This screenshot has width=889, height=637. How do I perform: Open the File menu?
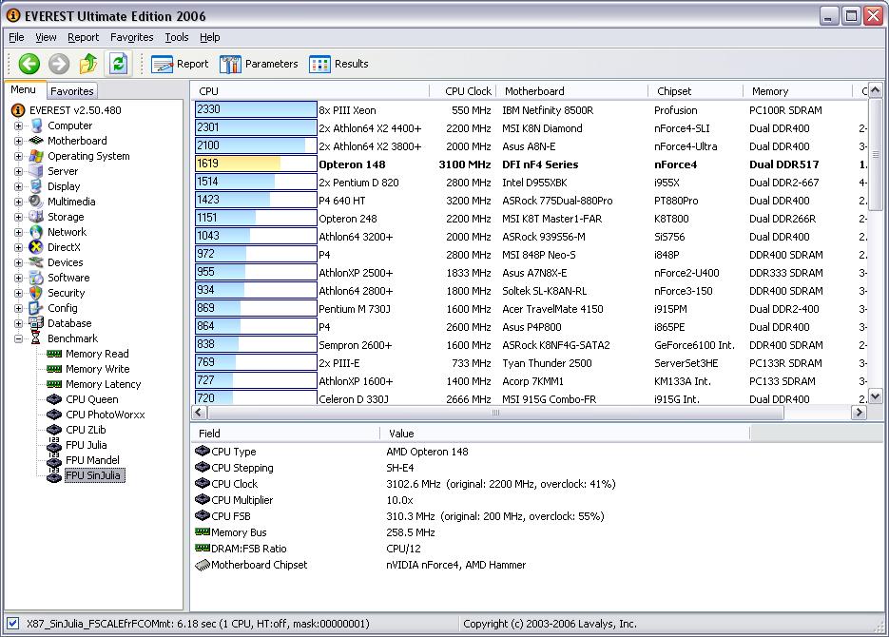coord(16,37)
